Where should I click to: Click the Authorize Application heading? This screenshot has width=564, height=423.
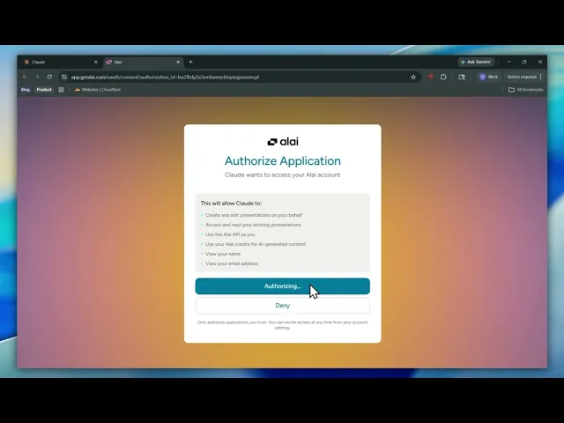282,160
